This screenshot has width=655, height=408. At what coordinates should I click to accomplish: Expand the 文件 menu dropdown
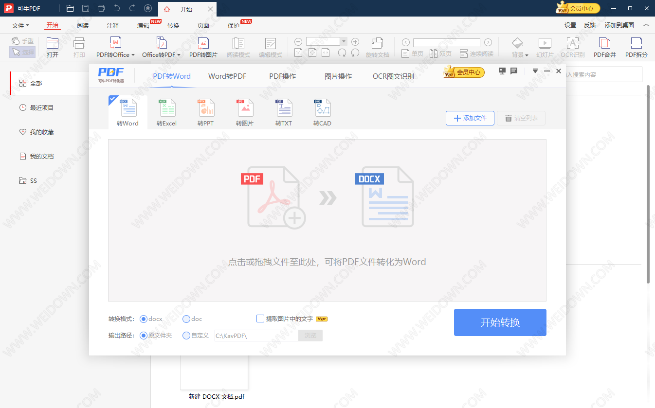(20, 25)
